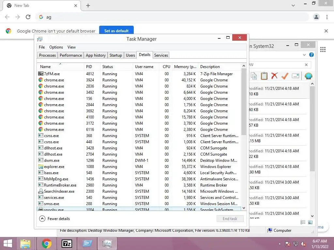The width and height of the screenshot is (334, 250).
Task: Select the 7zFM.exe process row
Action: click(139, 74)
